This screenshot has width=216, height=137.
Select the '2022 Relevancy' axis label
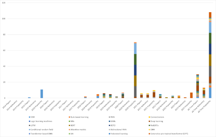(x=162, y=106)
